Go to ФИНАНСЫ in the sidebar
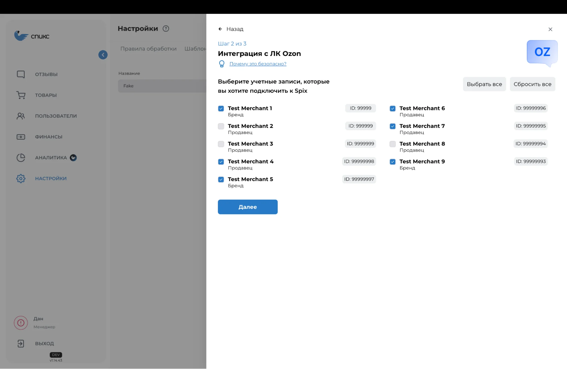Screen dimensions: 567x369 pyautogui.click(x=49, y=137)
